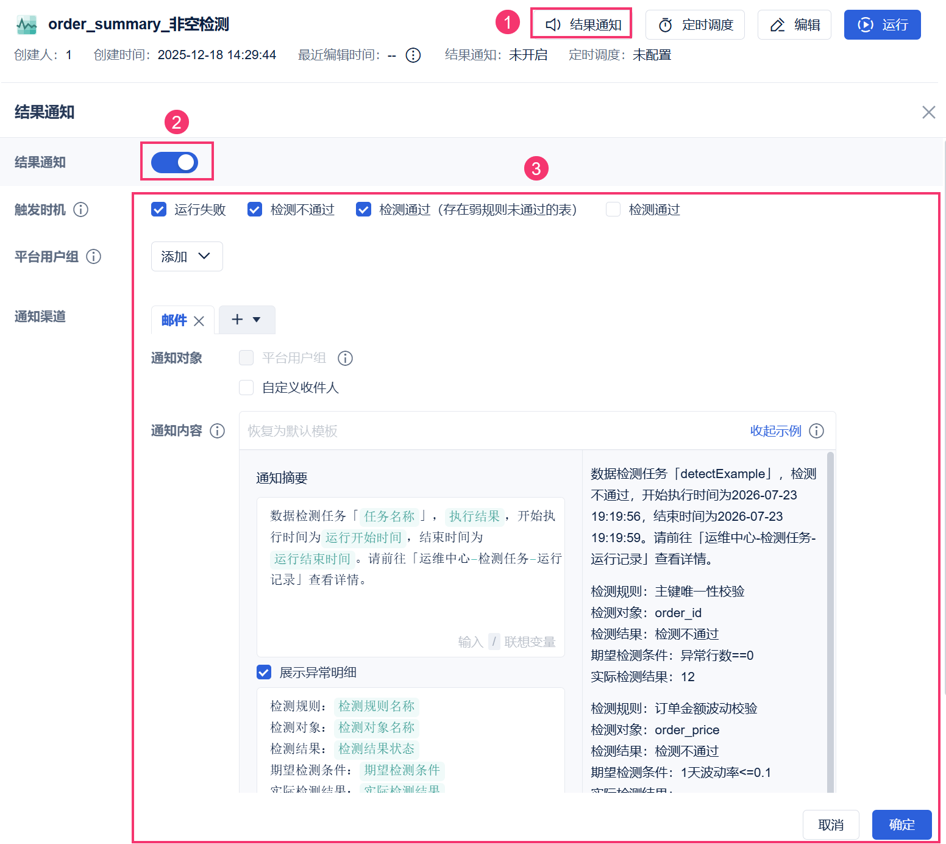Image resolution: width=946 pixels, height=844 pixels.
Task: Close the 结果通知 panel
Action: pos(928,112)
